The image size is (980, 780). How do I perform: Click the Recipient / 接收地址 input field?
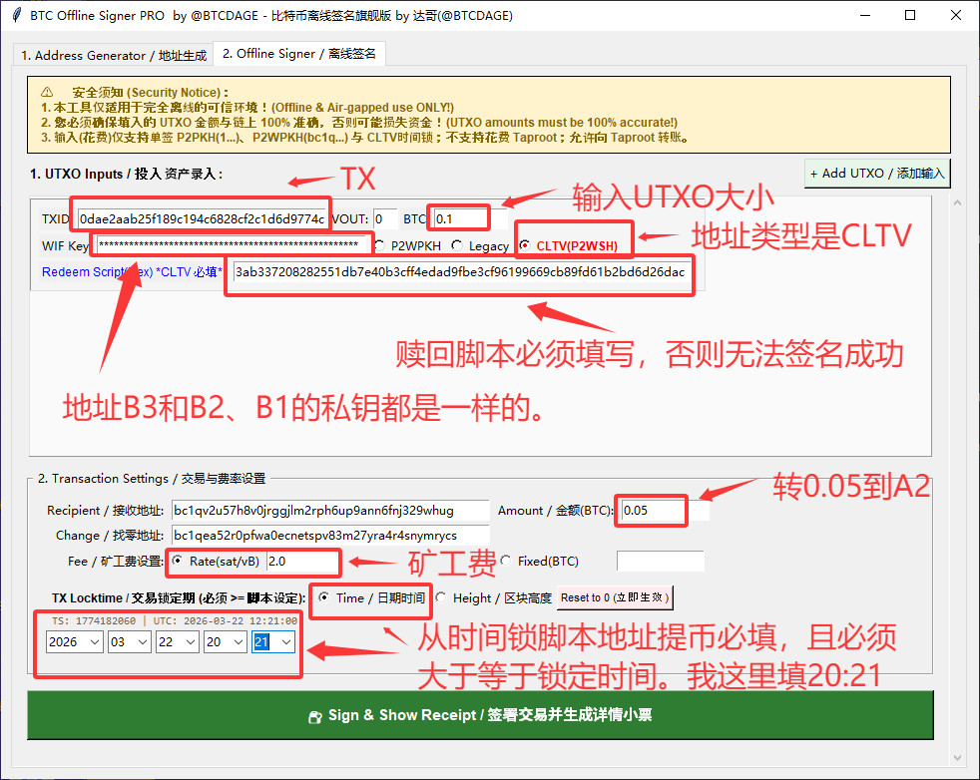329,511
